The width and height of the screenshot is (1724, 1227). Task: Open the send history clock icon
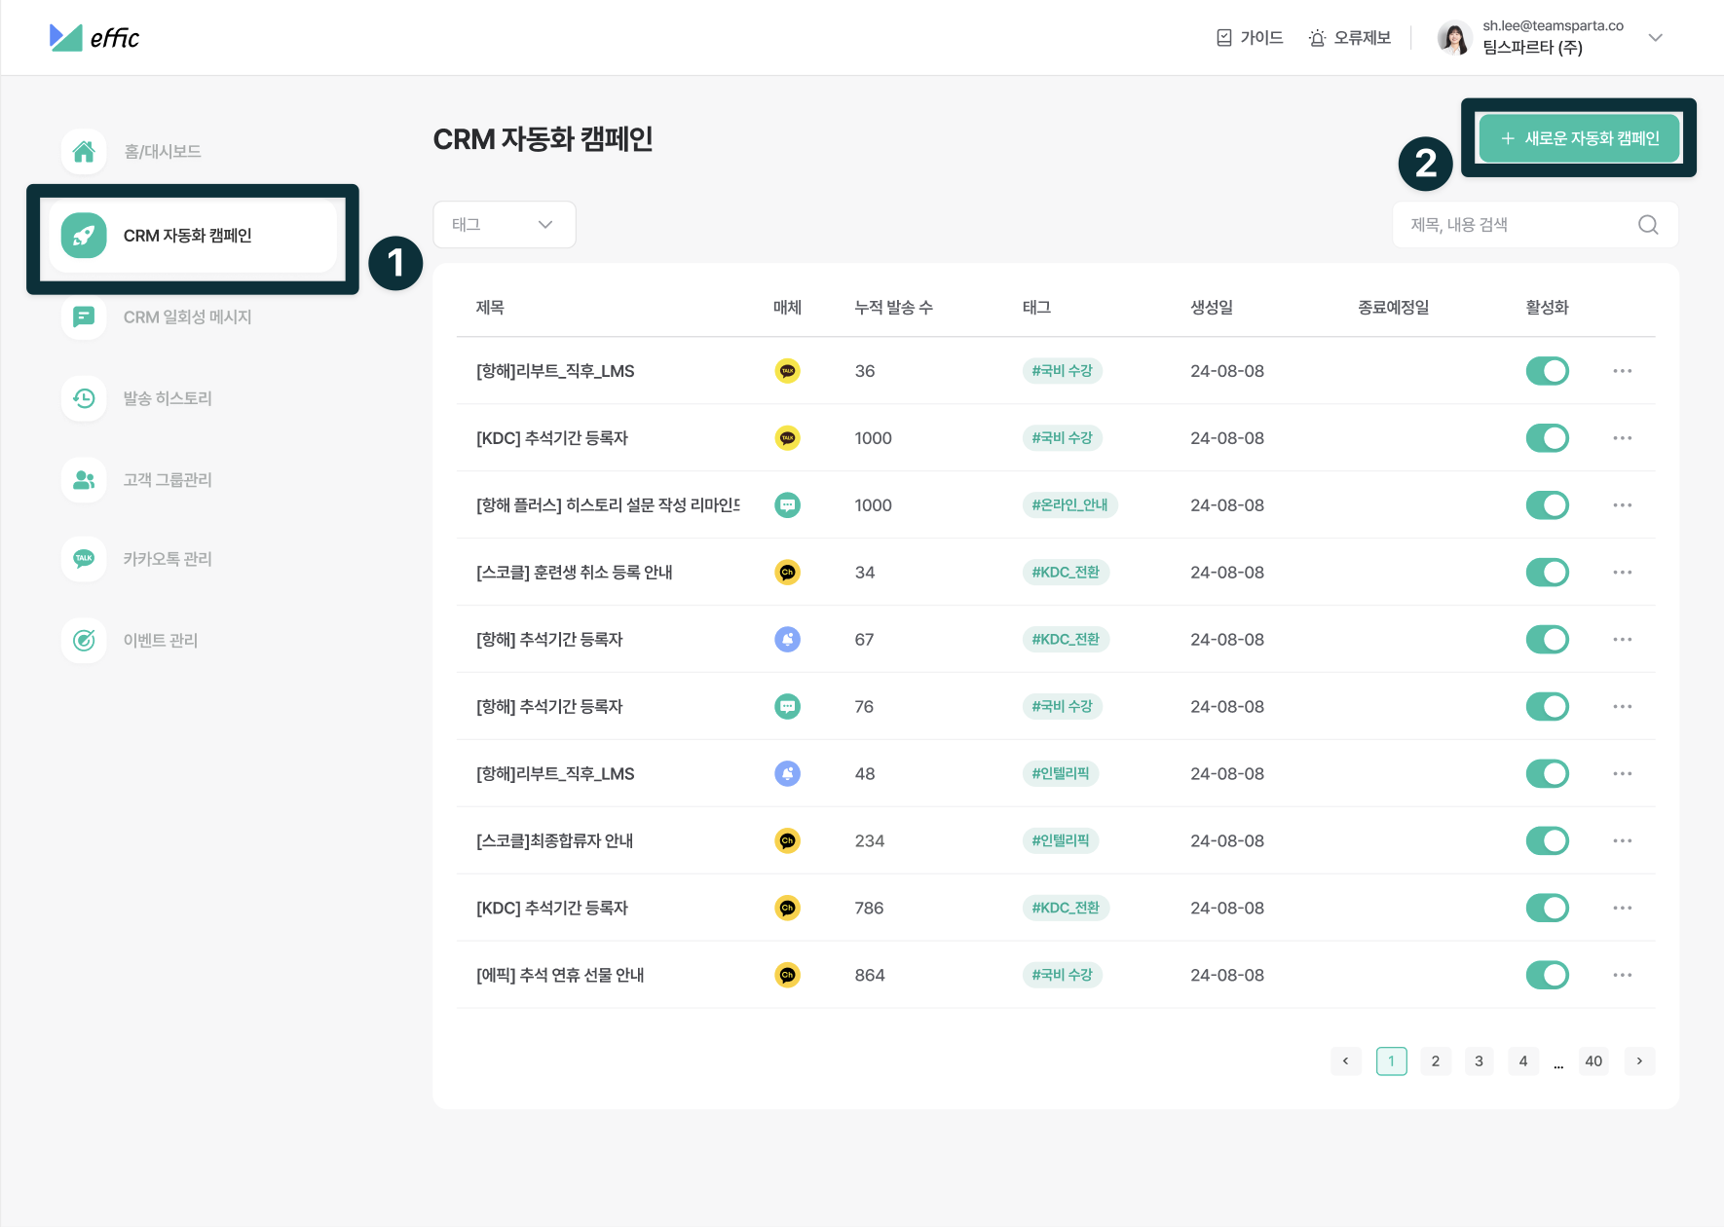[84, 398]
